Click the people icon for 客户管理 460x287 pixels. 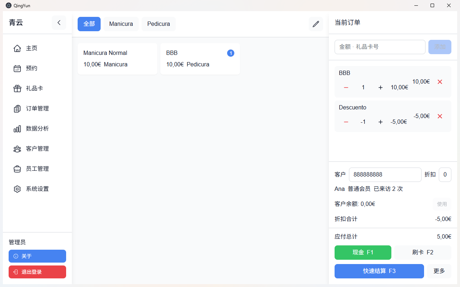(x=17, y=149)
